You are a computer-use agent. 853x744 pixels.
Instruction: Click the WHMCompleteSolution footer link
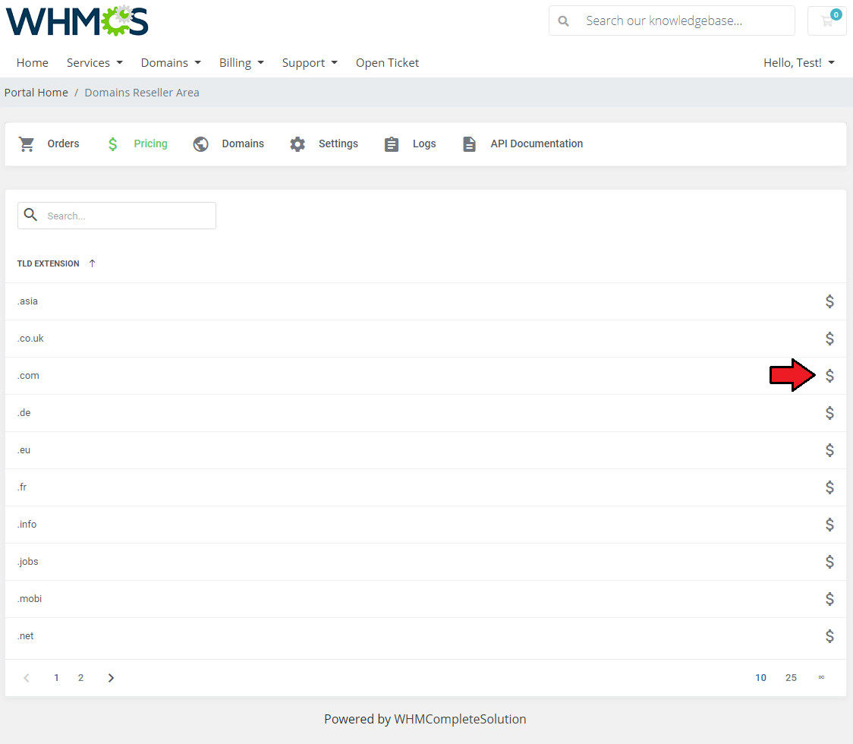coord(460,719)
